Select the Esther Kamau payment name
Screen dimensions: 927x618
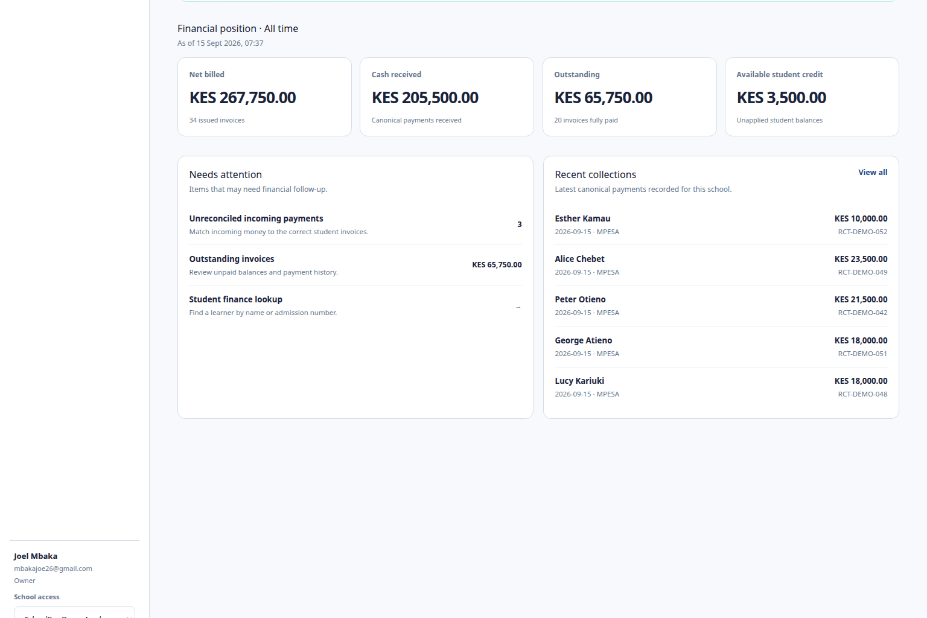pyautogui.click(x=582, y=218)
